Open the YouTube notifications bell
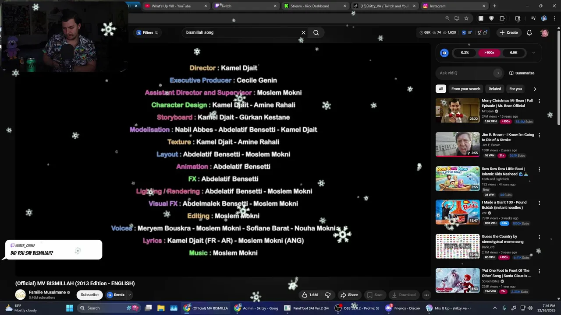Screen dimensions: 561x315 tap(529, 33)
